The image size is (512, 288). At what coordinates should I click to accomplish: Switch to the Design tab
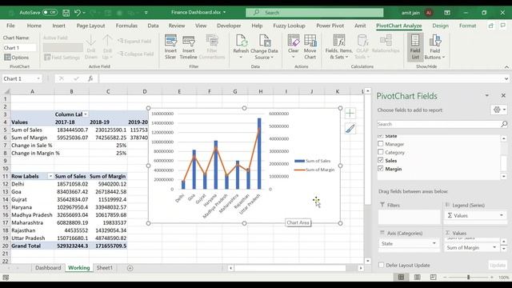pos(441,26)
